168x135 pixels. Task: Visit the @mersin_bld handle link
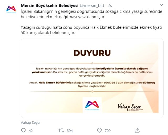click(x=92, y=6)
